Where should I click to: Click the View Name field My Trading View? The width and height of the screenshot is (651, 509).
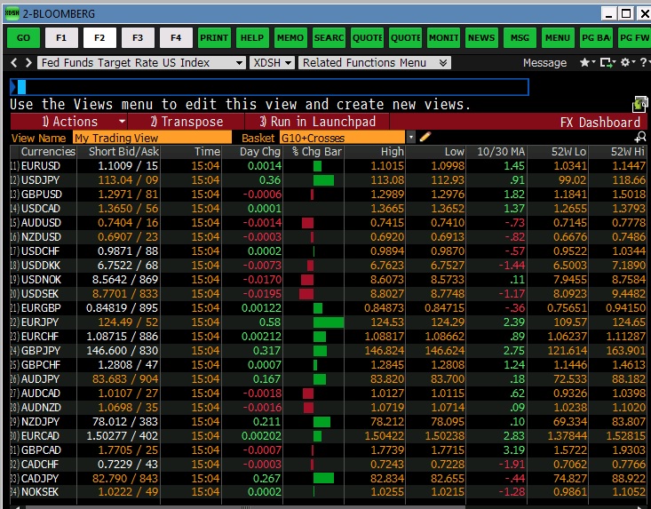[152, 138]
